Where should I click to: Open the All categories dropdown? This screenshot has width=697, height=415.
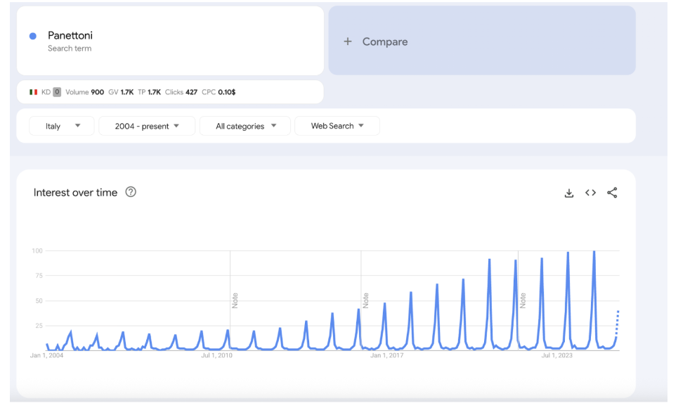coord(245,126)
